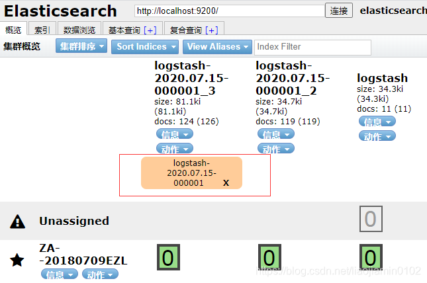
Task: Click the 'size: 34.3ki' text
Action: tap(380, 89)
